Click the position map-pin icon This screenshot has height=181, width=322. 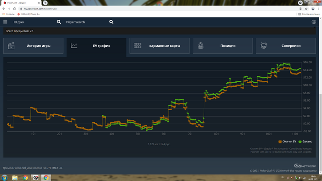pos(201,45)
